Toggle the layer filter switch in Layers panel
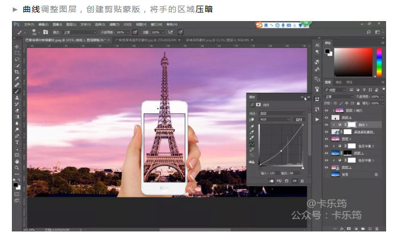Viewport: 398px width, 236px height. (383, 89)
